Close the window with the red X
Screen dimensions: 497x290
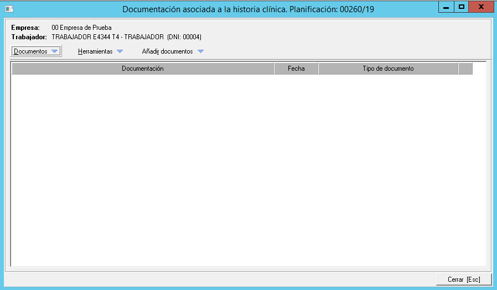click(482, 7)
